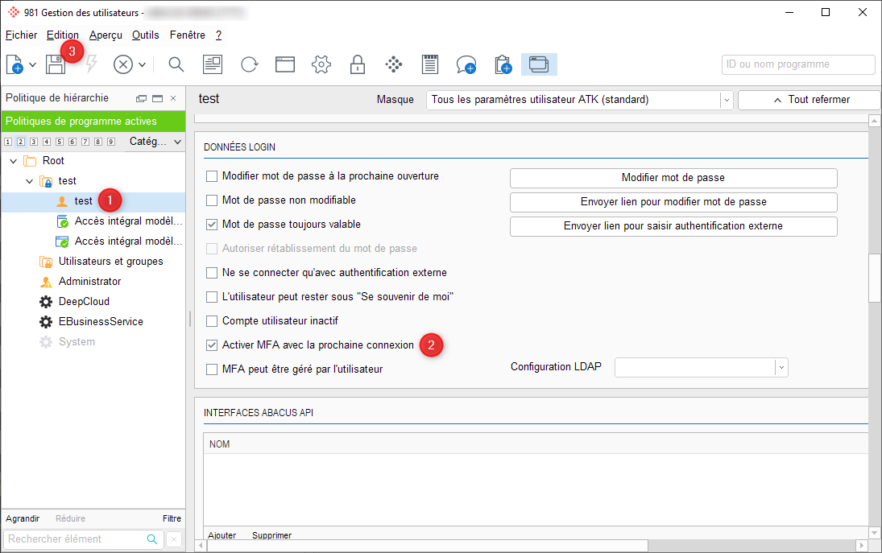Click the 'Modifier mot de passe' button
Viewport: 882px width, 553px height.
click(x=673, y=178)
